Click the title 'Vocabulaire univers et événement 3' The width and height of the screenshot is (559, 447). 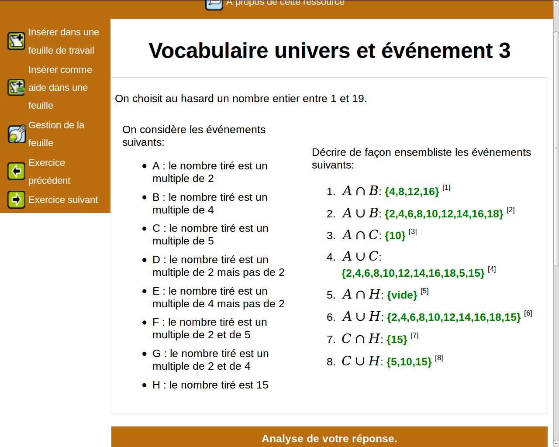pos(329,51)
